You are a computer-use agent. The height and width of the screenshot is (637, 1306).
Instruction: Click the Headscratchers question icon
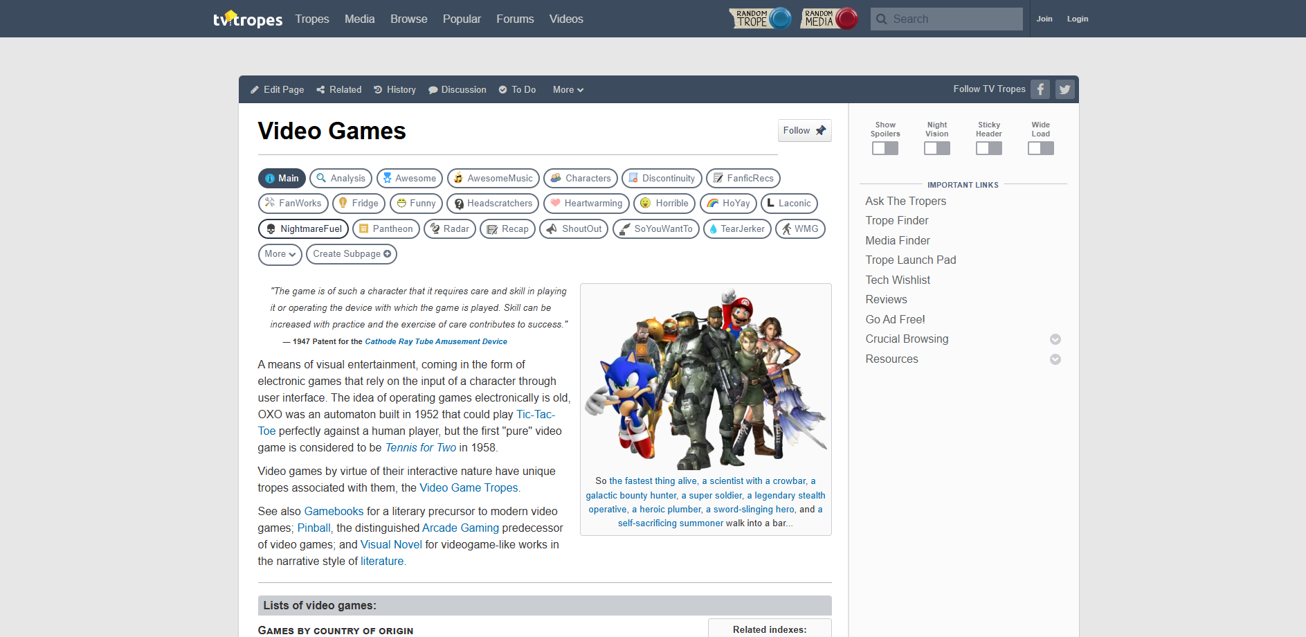point(459,204)
